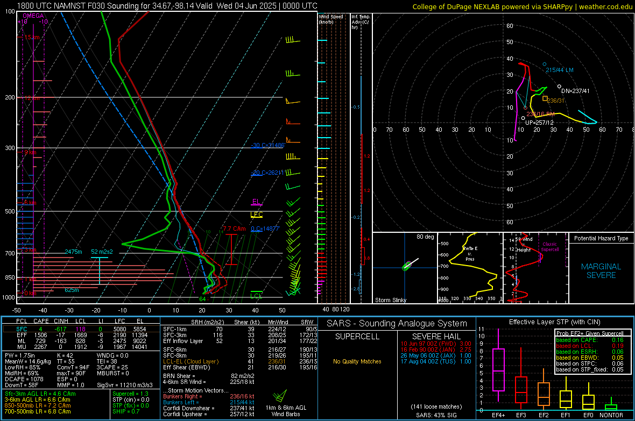Image resolution: width=635 pixels, height=421 pixels.
Task: Click the 7.7 C/km lapse rate label
Action: click(x=234, y=229)
